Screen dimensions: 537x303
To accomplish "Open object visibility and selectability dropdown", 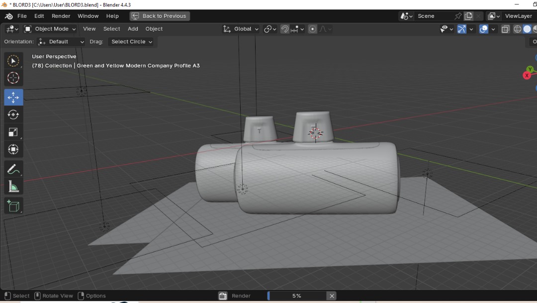I will 447,29.
